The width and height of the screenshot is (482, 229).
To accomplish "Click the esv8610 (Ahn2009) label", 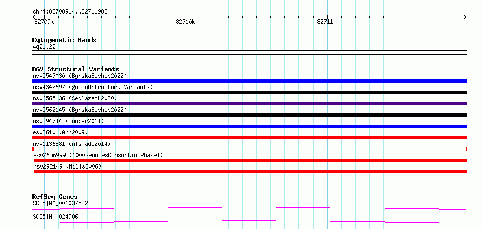I will tap(60, 132).
